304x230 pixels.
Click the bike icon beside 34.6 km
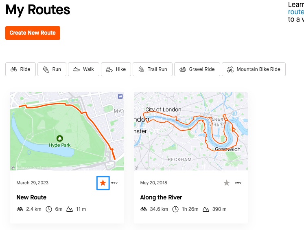[x=143, y=209]
